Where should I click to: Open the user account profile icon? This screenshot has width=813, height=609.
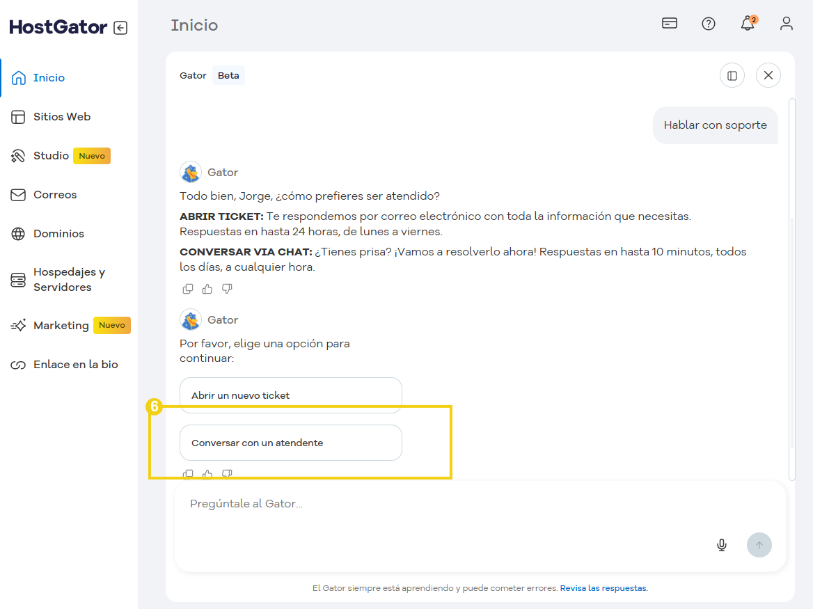787,24
